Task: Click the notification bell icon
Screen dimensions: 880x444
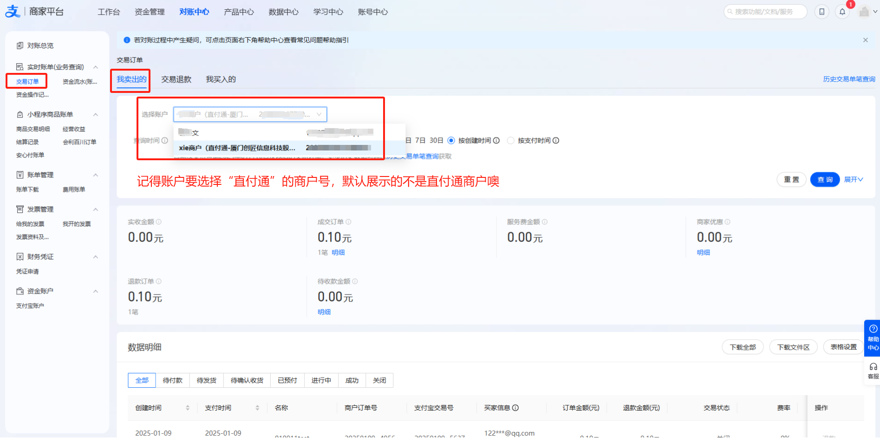Action: pos(842,12)
